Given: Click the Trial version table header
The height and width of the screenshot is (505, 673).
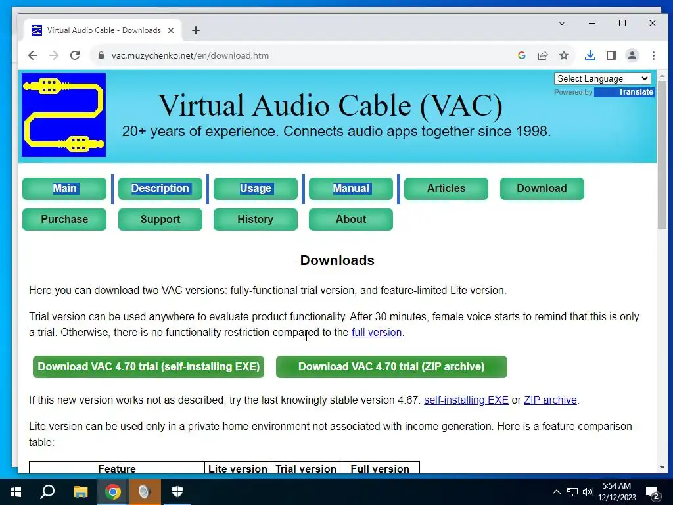Looking at the screenshot, I should pos(306,468).
